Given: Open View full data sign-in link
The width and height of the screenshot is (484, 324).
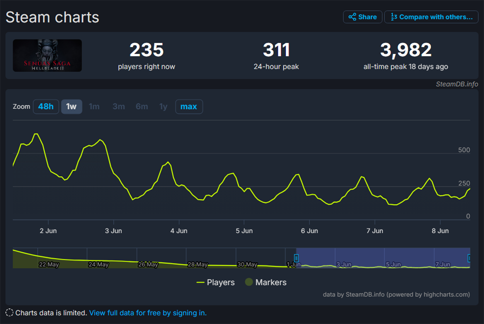Looking at the screenshot, I should coord(148,313).
